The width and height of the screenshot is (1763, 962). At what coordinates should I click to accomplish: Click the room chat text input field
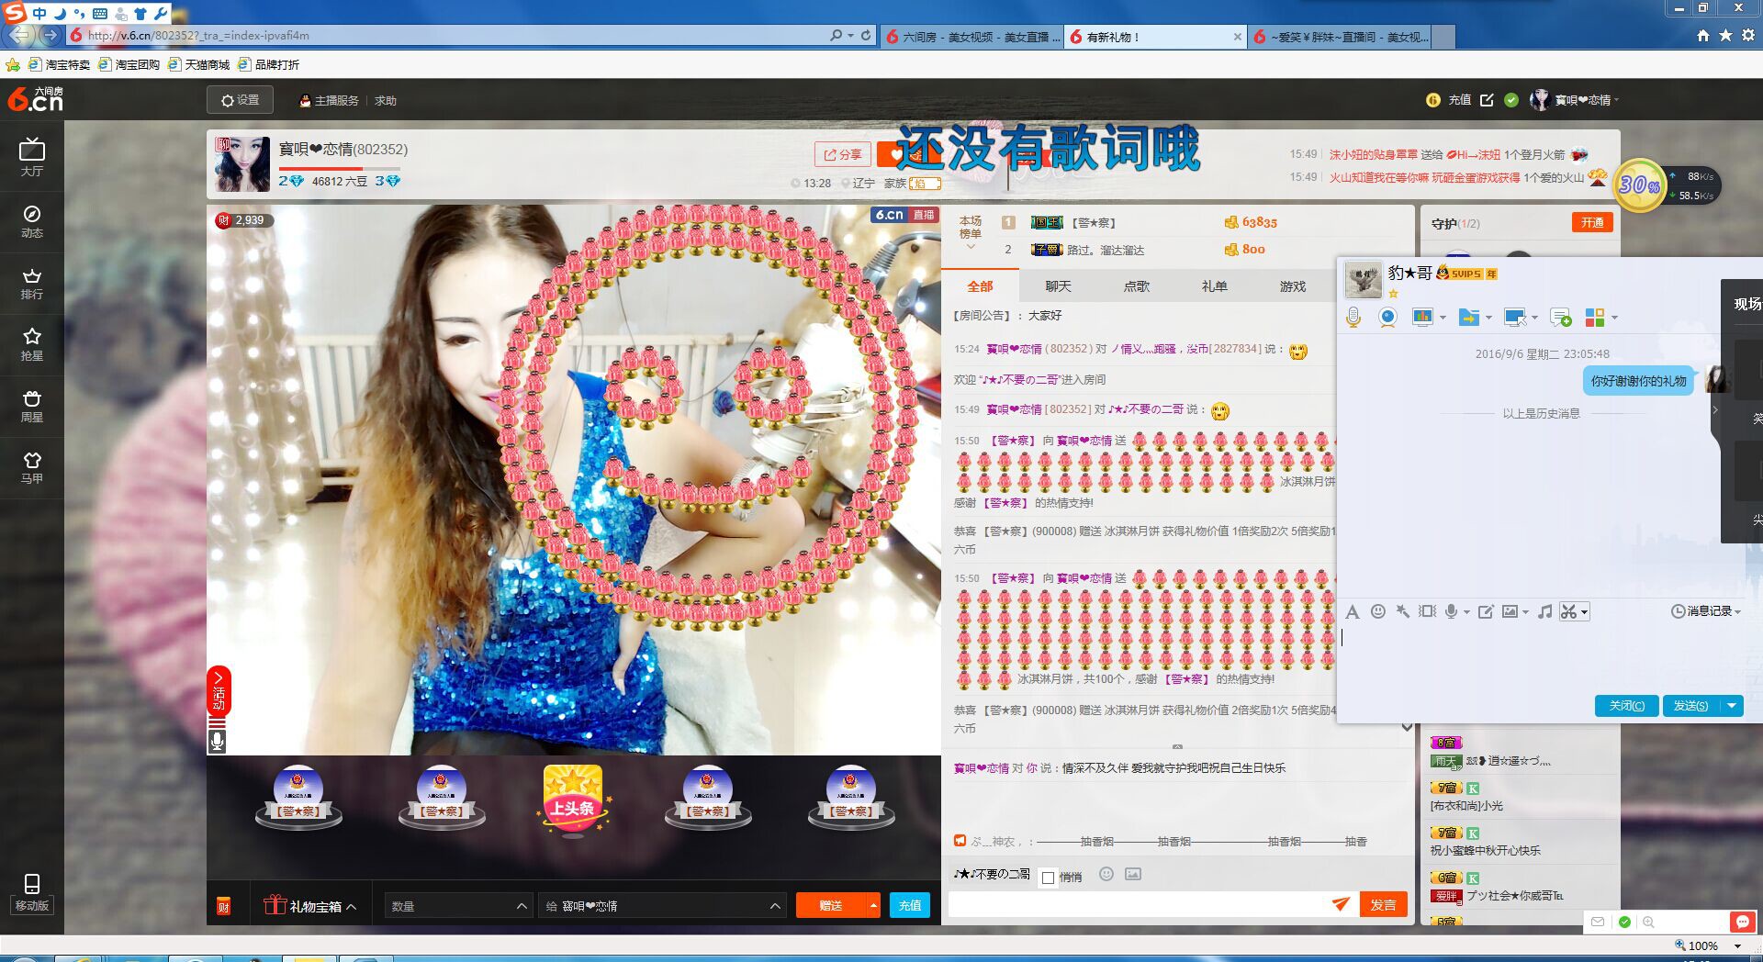(1139, 905)
